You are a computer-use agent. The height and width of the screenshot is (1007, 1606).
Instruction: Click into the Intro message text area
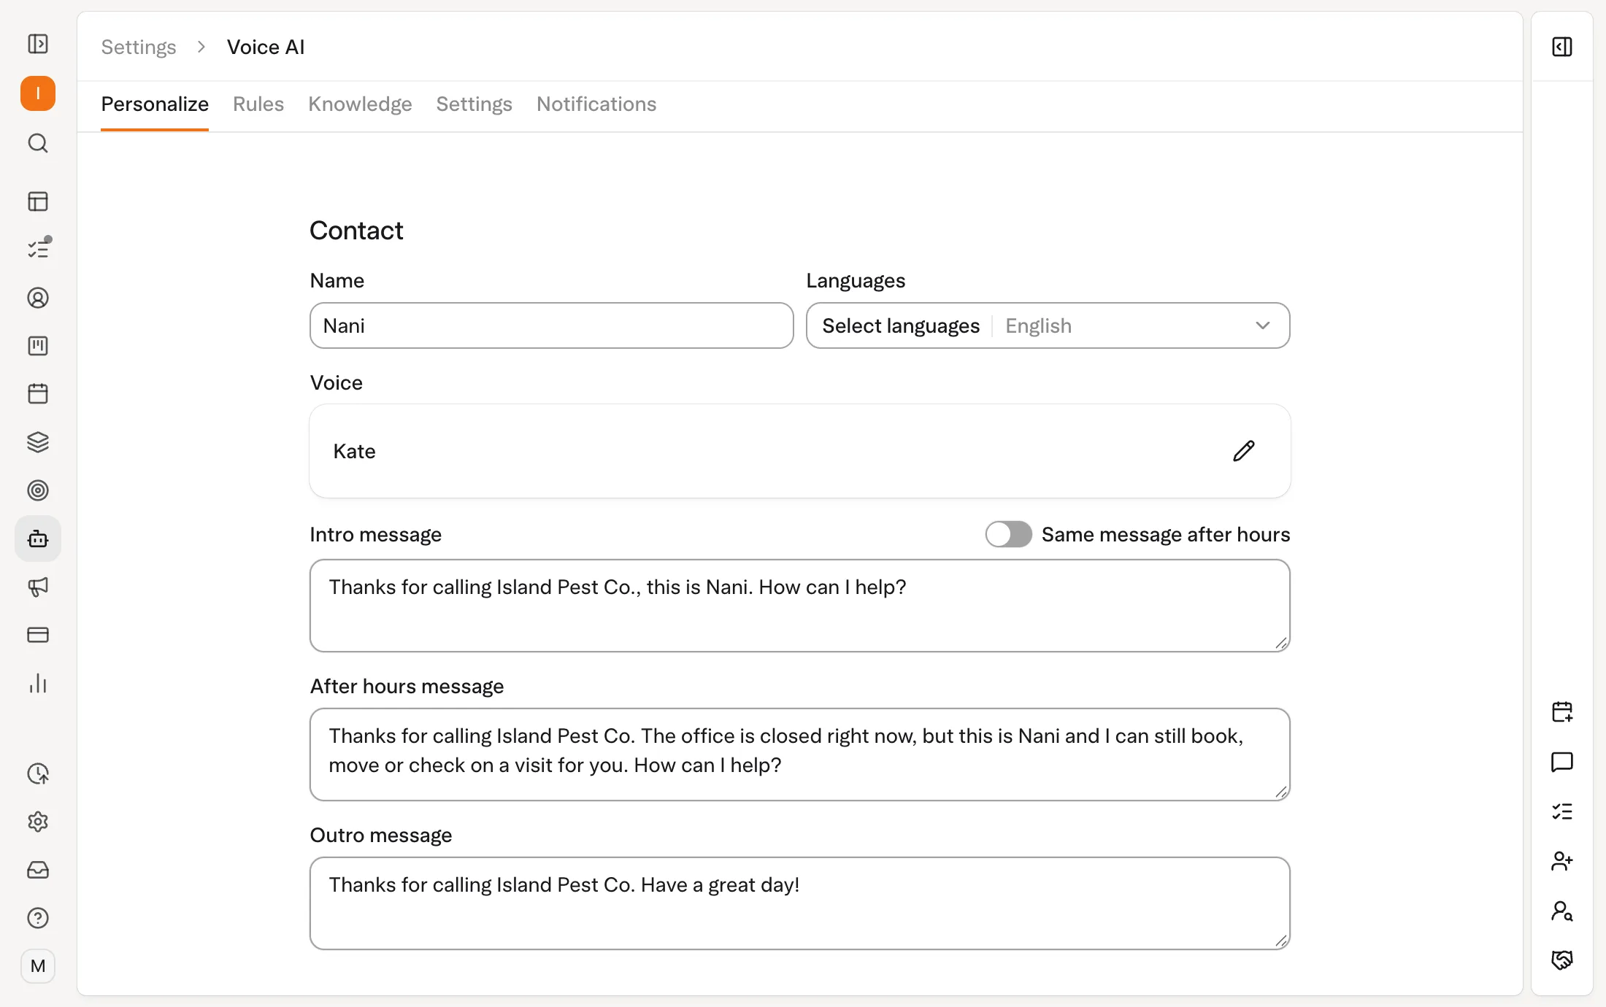pos(800,606)
